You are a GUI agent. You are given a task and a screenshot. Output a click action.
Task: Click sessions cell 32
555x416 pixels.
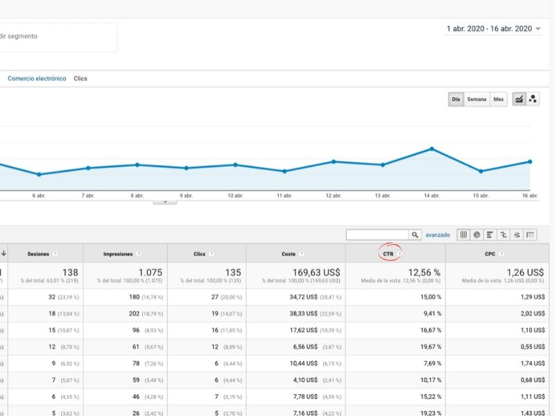pyautogui.click(x=51, y=297)
